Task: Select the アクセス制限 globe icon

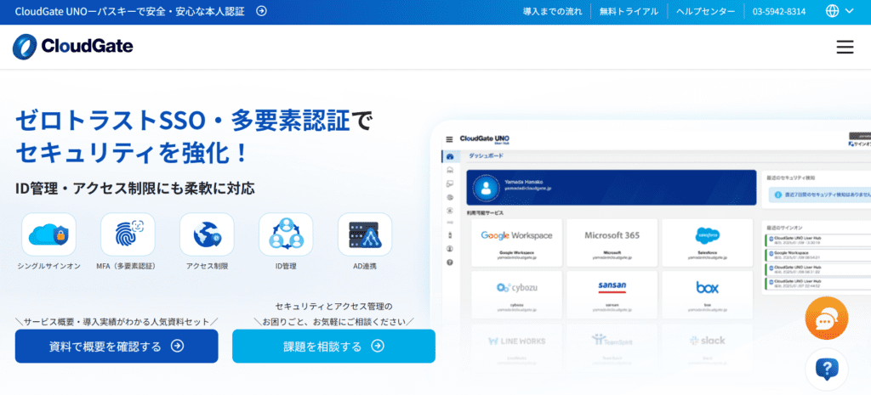Action: click(x=207, y=234)
